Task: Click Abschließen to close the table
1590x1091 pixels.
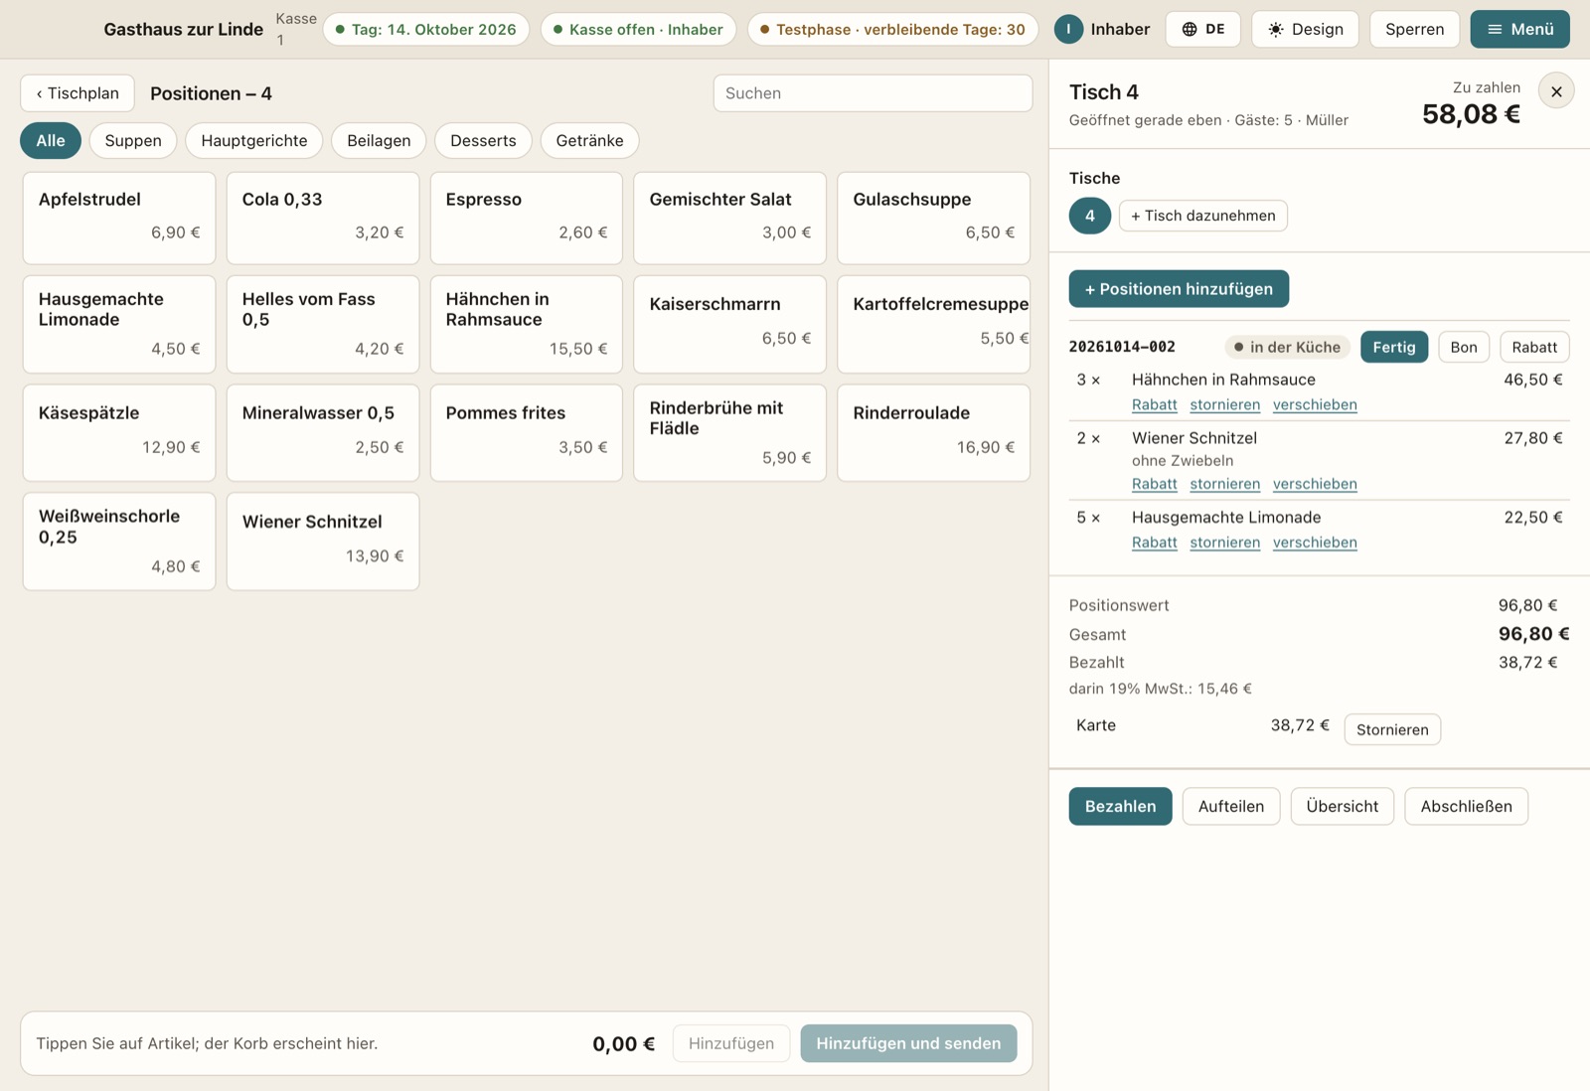Action: click(x=1466, y=806)
